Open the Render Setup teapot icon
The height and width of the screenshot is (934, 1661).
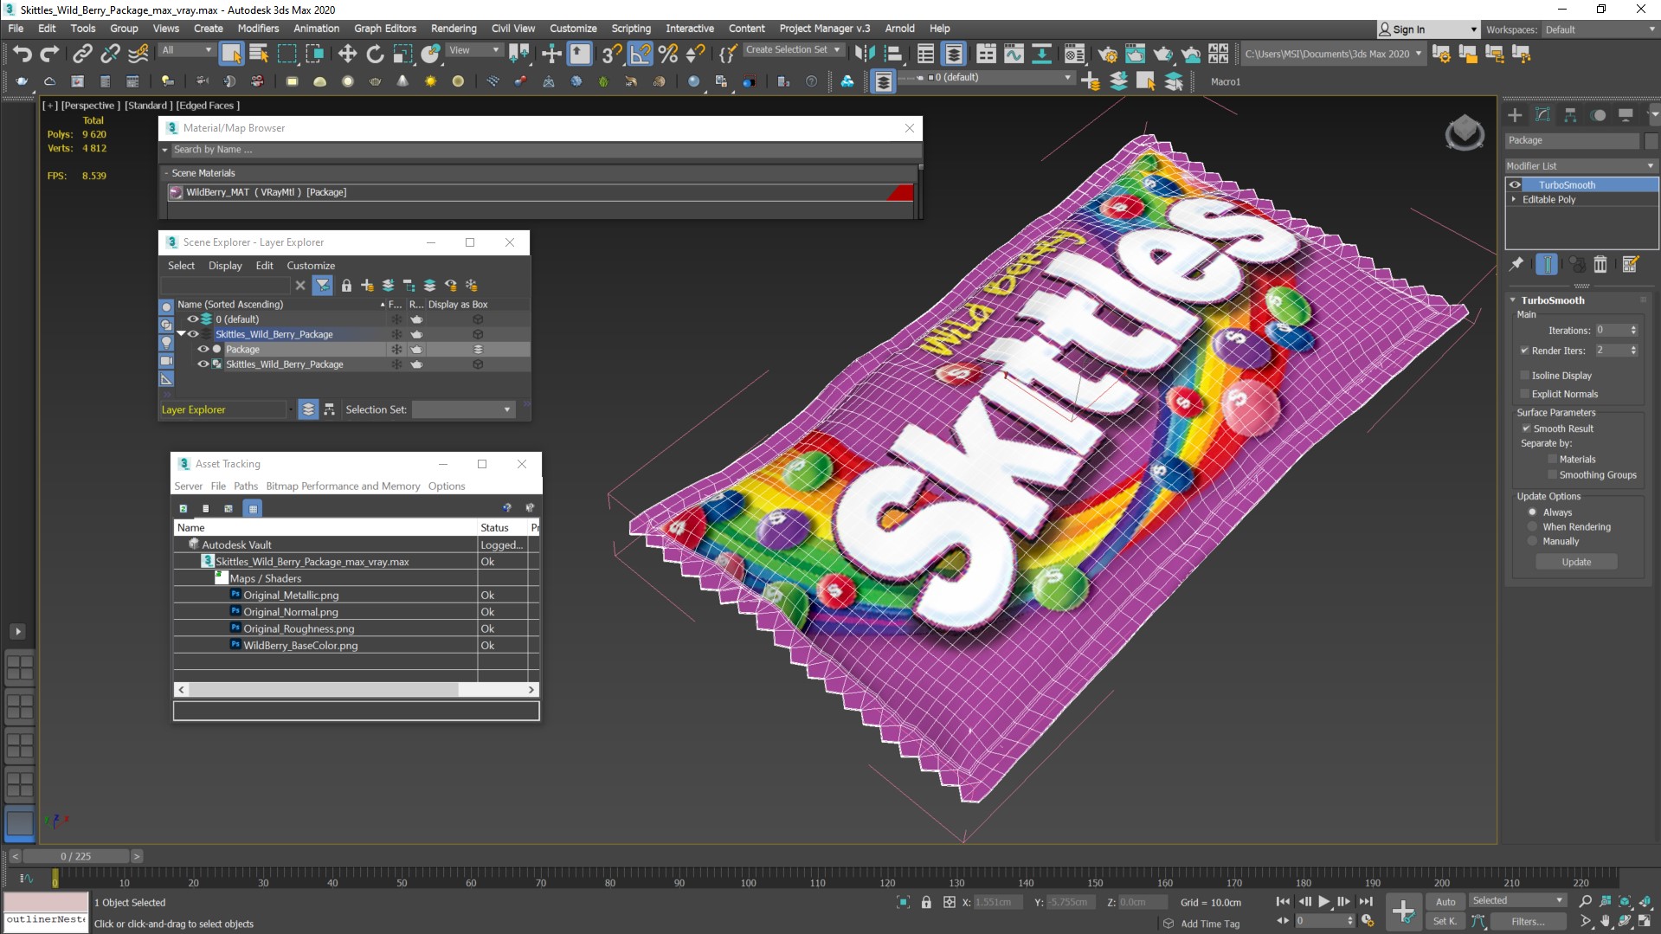click(x=1107, y=55)
